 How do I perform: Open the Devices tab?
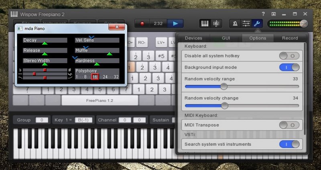(193, 38)
